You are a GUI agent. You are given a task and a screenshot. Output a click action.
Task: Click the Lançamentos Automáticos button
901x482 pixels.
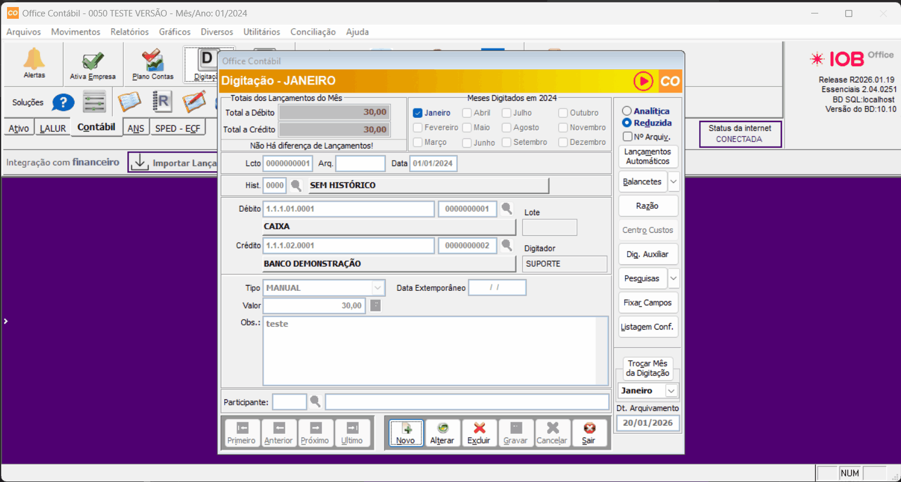point(647,157)
